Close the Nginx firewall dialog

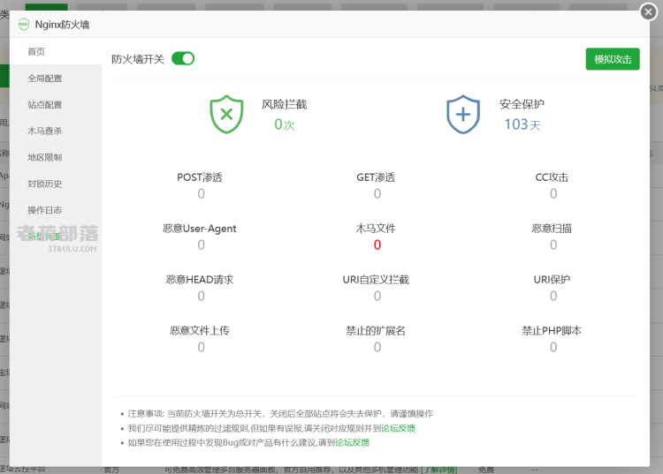(648, 11)
